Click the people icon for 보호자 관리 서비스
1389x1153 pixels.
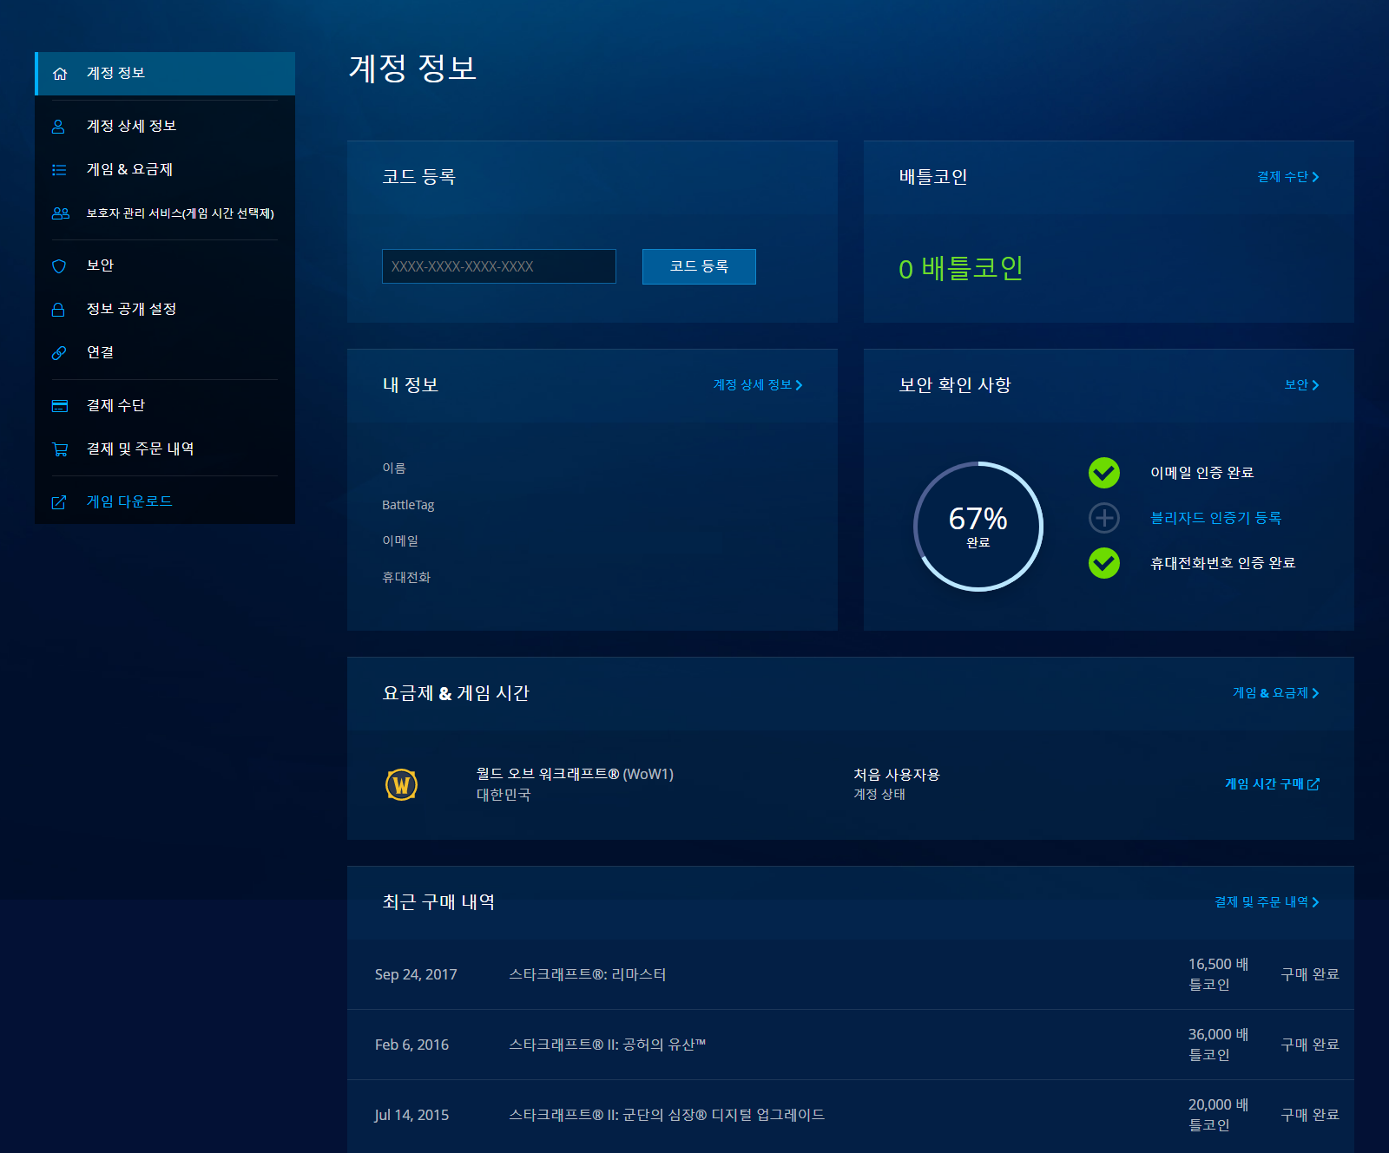pos(60,213)
